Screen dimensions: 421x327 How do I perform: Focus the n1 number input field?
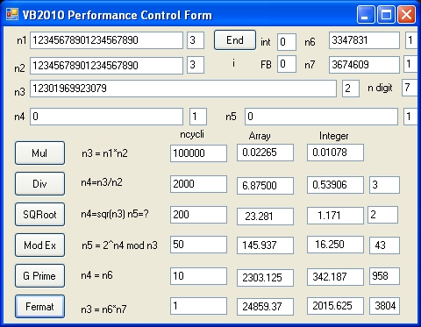pos(106,40)
